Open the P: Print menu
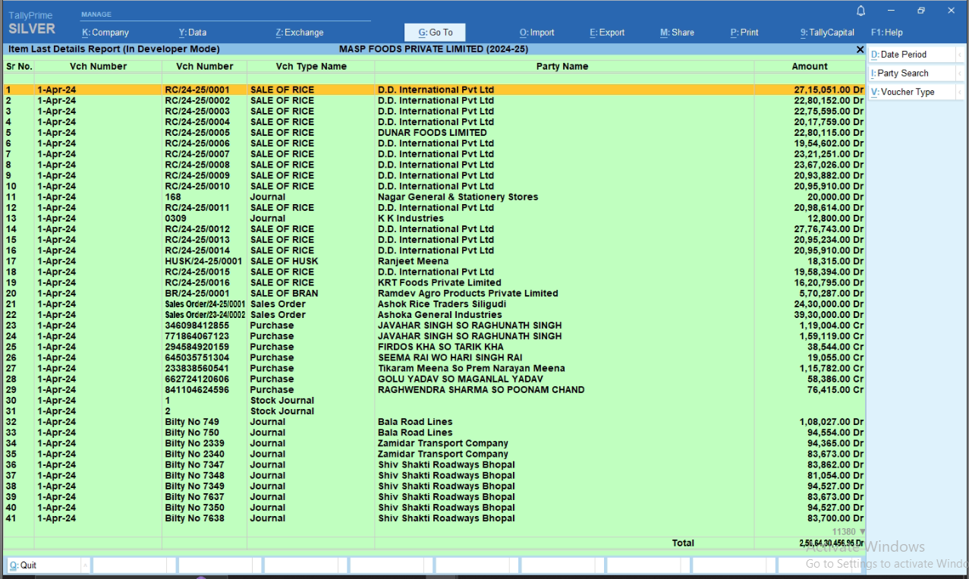Viewport: 969px width, 579px height. click(744, 33)
